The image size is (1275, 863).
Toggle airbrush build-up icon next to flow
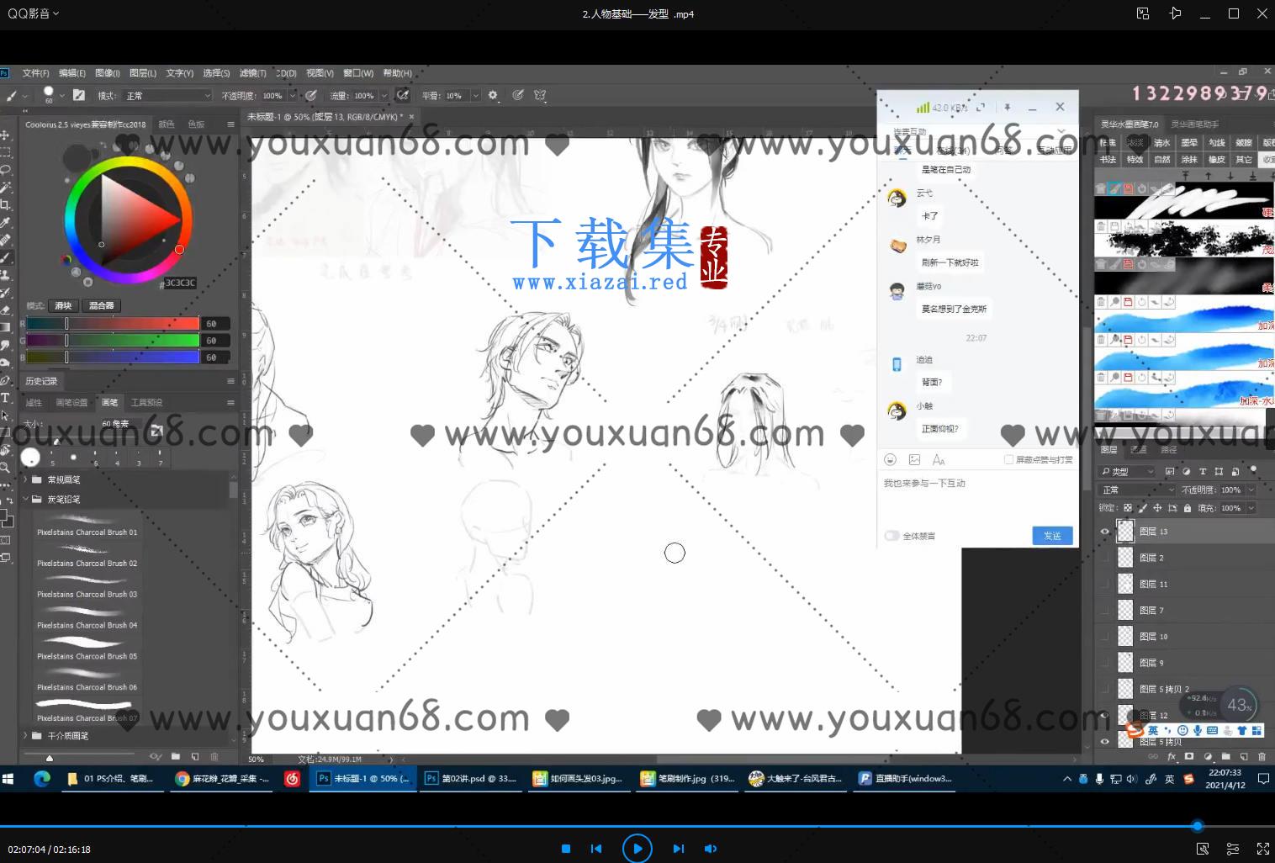click(x=403, y=95)
